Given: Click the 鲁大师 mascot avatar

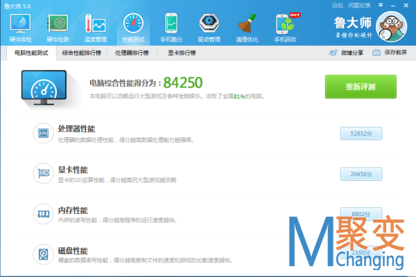Looking at the screenshot, I should coord(392,27).
